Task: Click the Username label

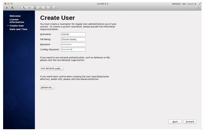Action: [45, 34]
